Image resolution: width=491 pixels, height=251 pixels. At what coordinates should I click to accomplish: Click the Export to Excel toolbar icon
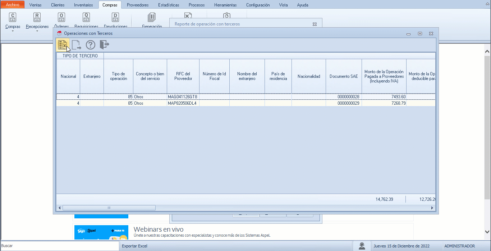[x=62, y=45]
